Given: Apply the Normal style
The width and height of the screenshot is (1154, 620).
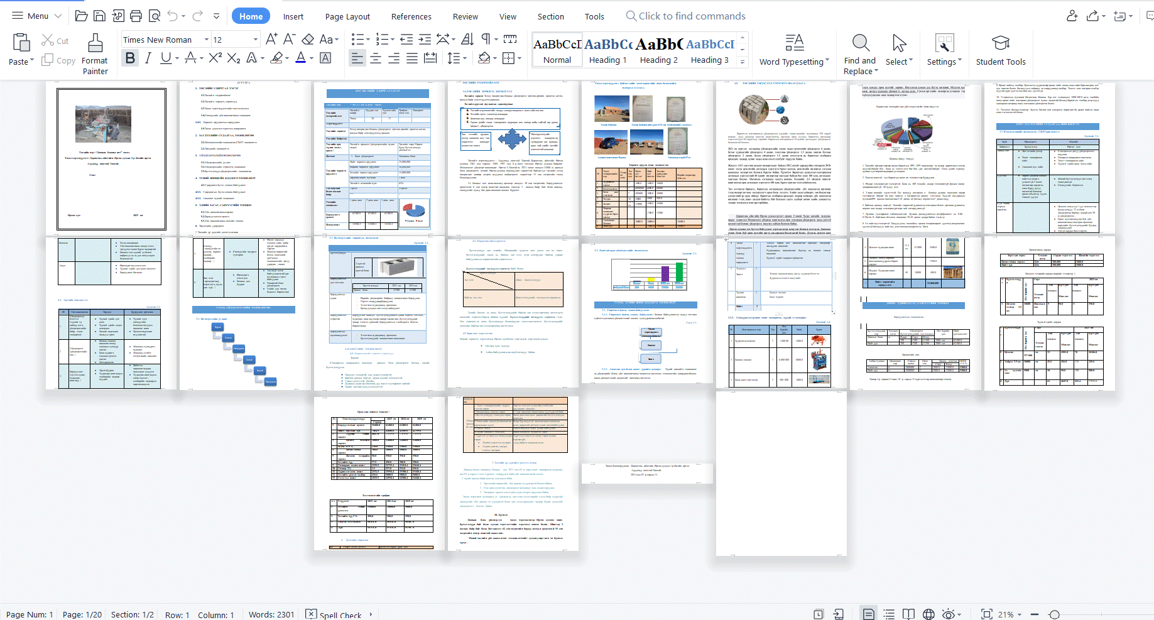Looking at the screenshot, I should pos(557,50).
